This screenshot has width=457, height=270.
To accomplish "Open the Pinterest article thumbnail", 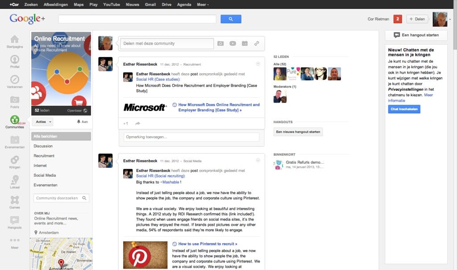I will pos(145,255).
